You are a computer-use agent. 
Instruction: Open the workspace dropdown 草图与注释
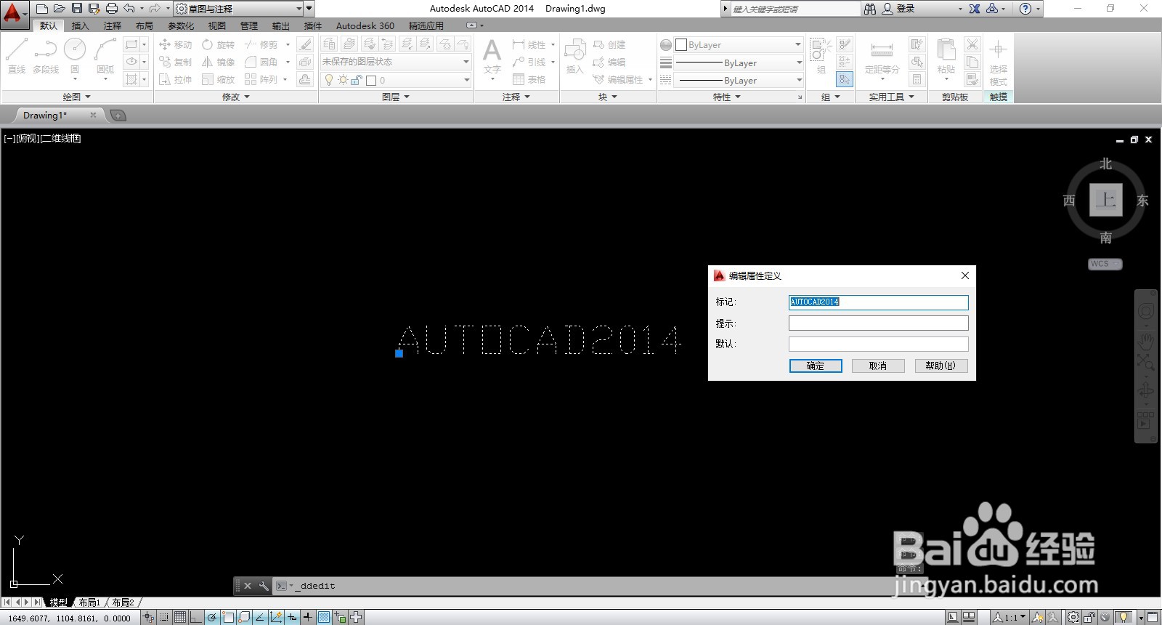pos(239,9)
